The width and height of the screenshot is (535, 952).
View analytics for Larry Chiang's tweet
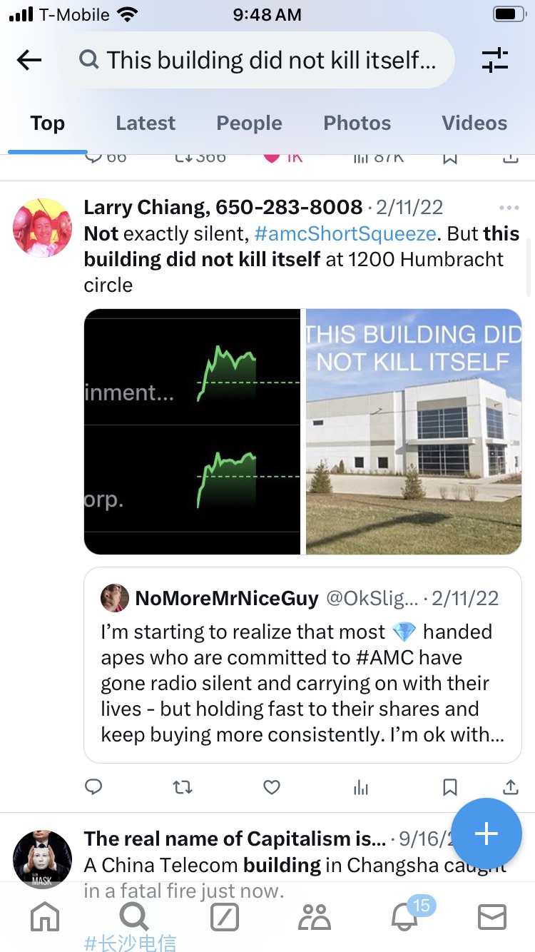(361, 786)
